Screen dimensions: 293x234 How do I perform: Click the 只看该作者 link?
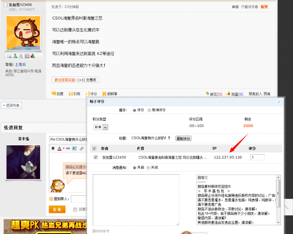250,7
